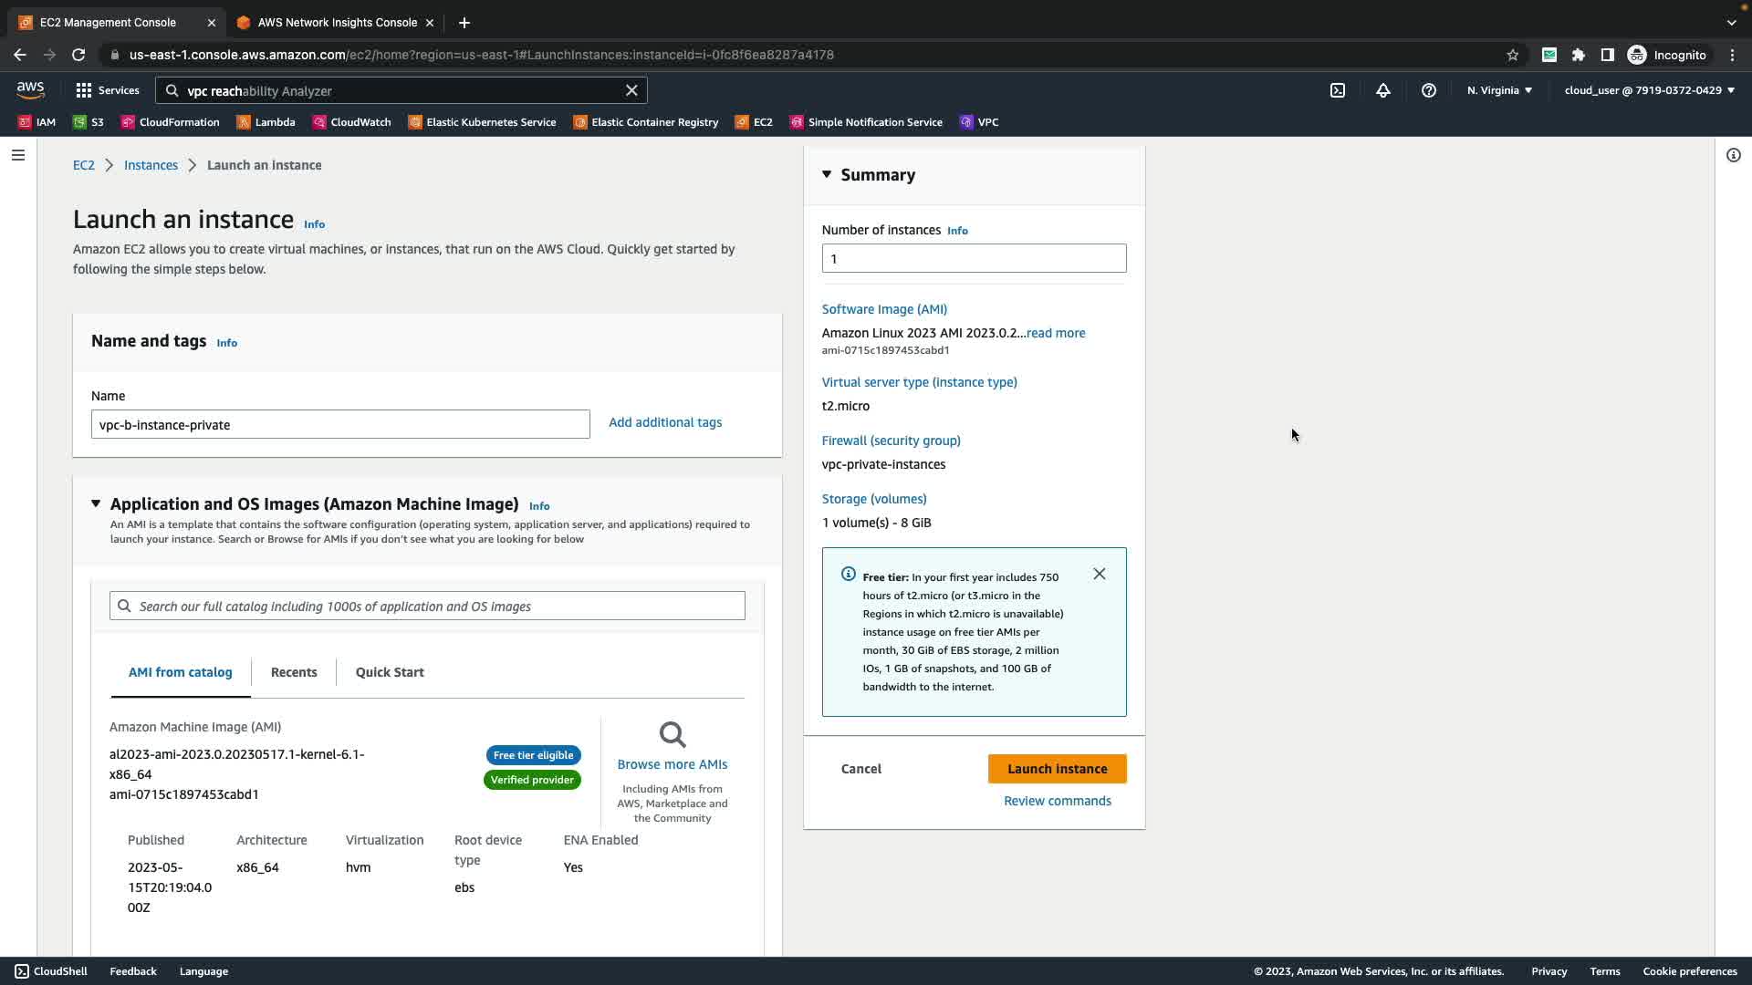Dismiss the Free tier info notice
Image resolution: width=1752 pixels, height=985 pixels.
click(x=1100, y=574)
